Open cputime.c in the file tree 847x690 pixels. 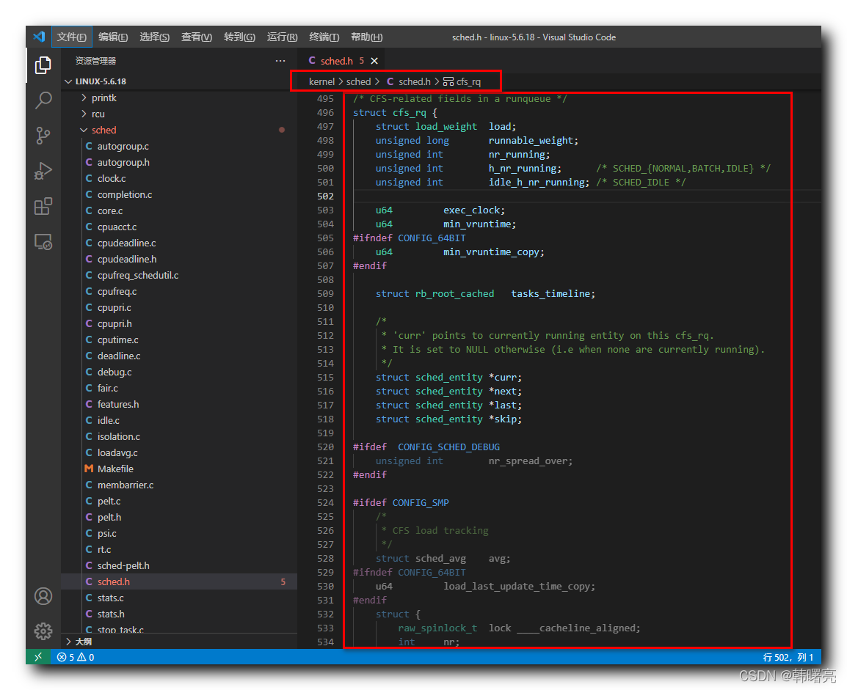(x=179, y=340)
